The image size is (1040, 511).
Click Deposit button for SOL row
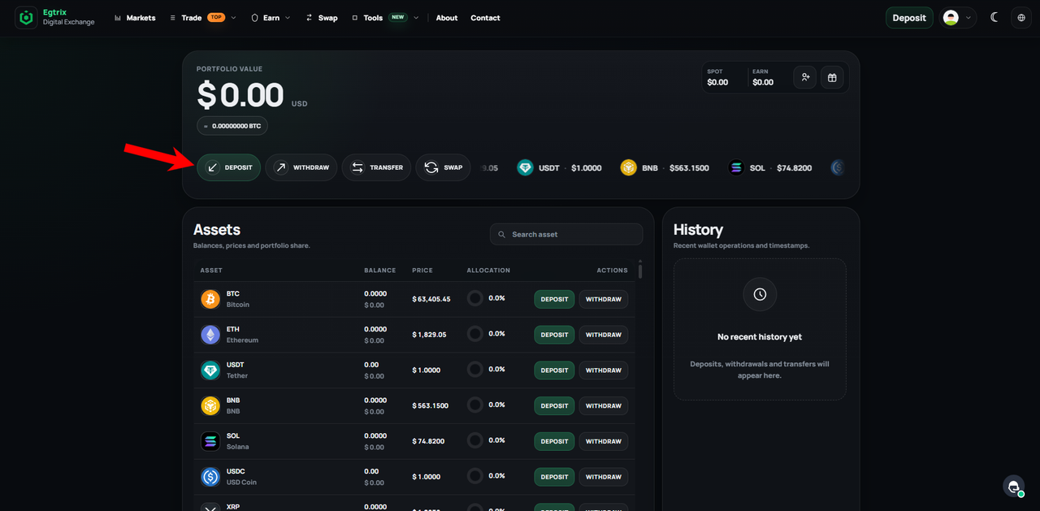[x=554, y=441]
